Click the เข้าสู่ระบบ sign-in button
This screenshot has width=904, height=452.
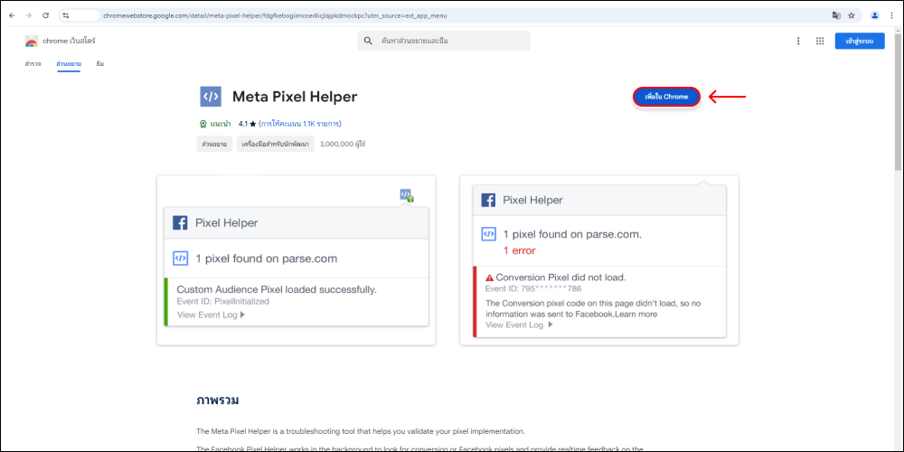860,41
